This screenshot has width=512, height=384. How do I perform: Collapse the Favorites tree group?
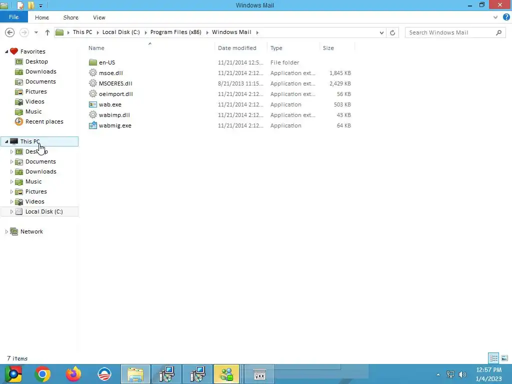pos(6,51)
